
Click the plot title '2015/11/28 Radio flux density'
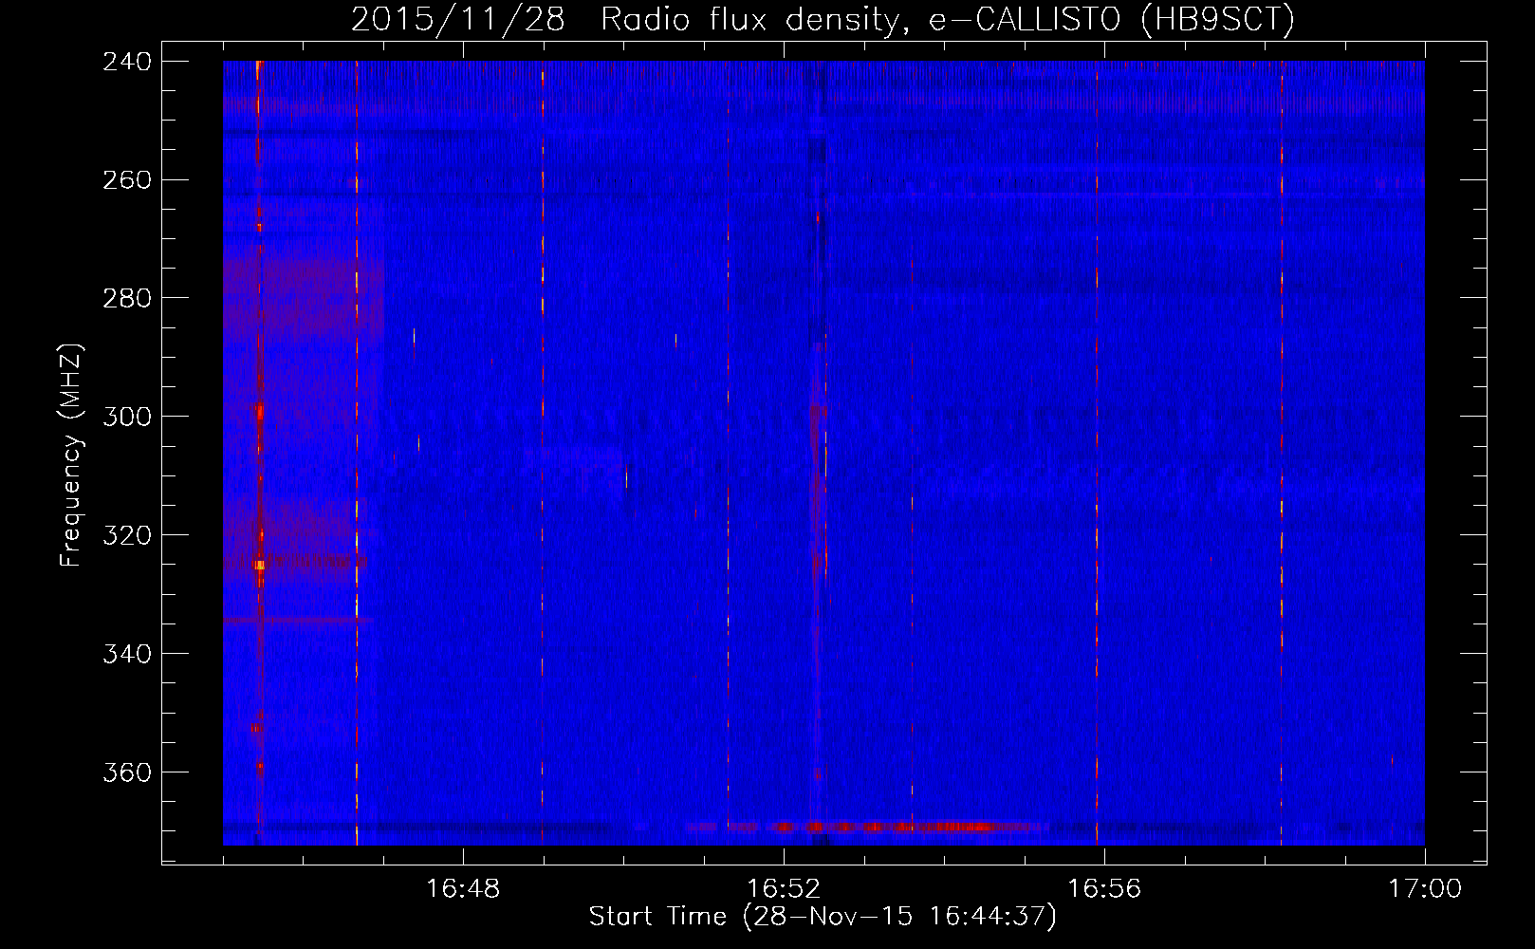coord(823,19)
